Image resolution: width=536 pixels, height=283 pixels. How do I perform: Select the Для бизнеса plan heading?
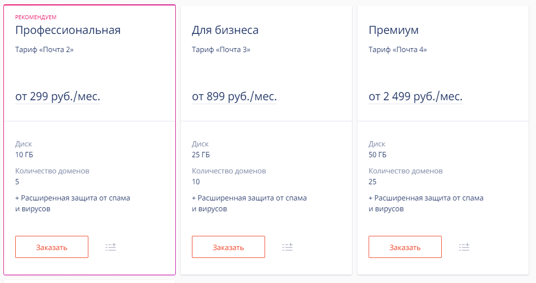point(225,30)
